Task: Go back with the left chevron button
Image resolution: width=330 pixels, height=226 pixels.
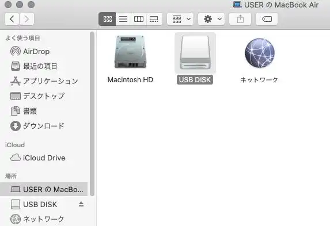Action: [x=12, y=19]
